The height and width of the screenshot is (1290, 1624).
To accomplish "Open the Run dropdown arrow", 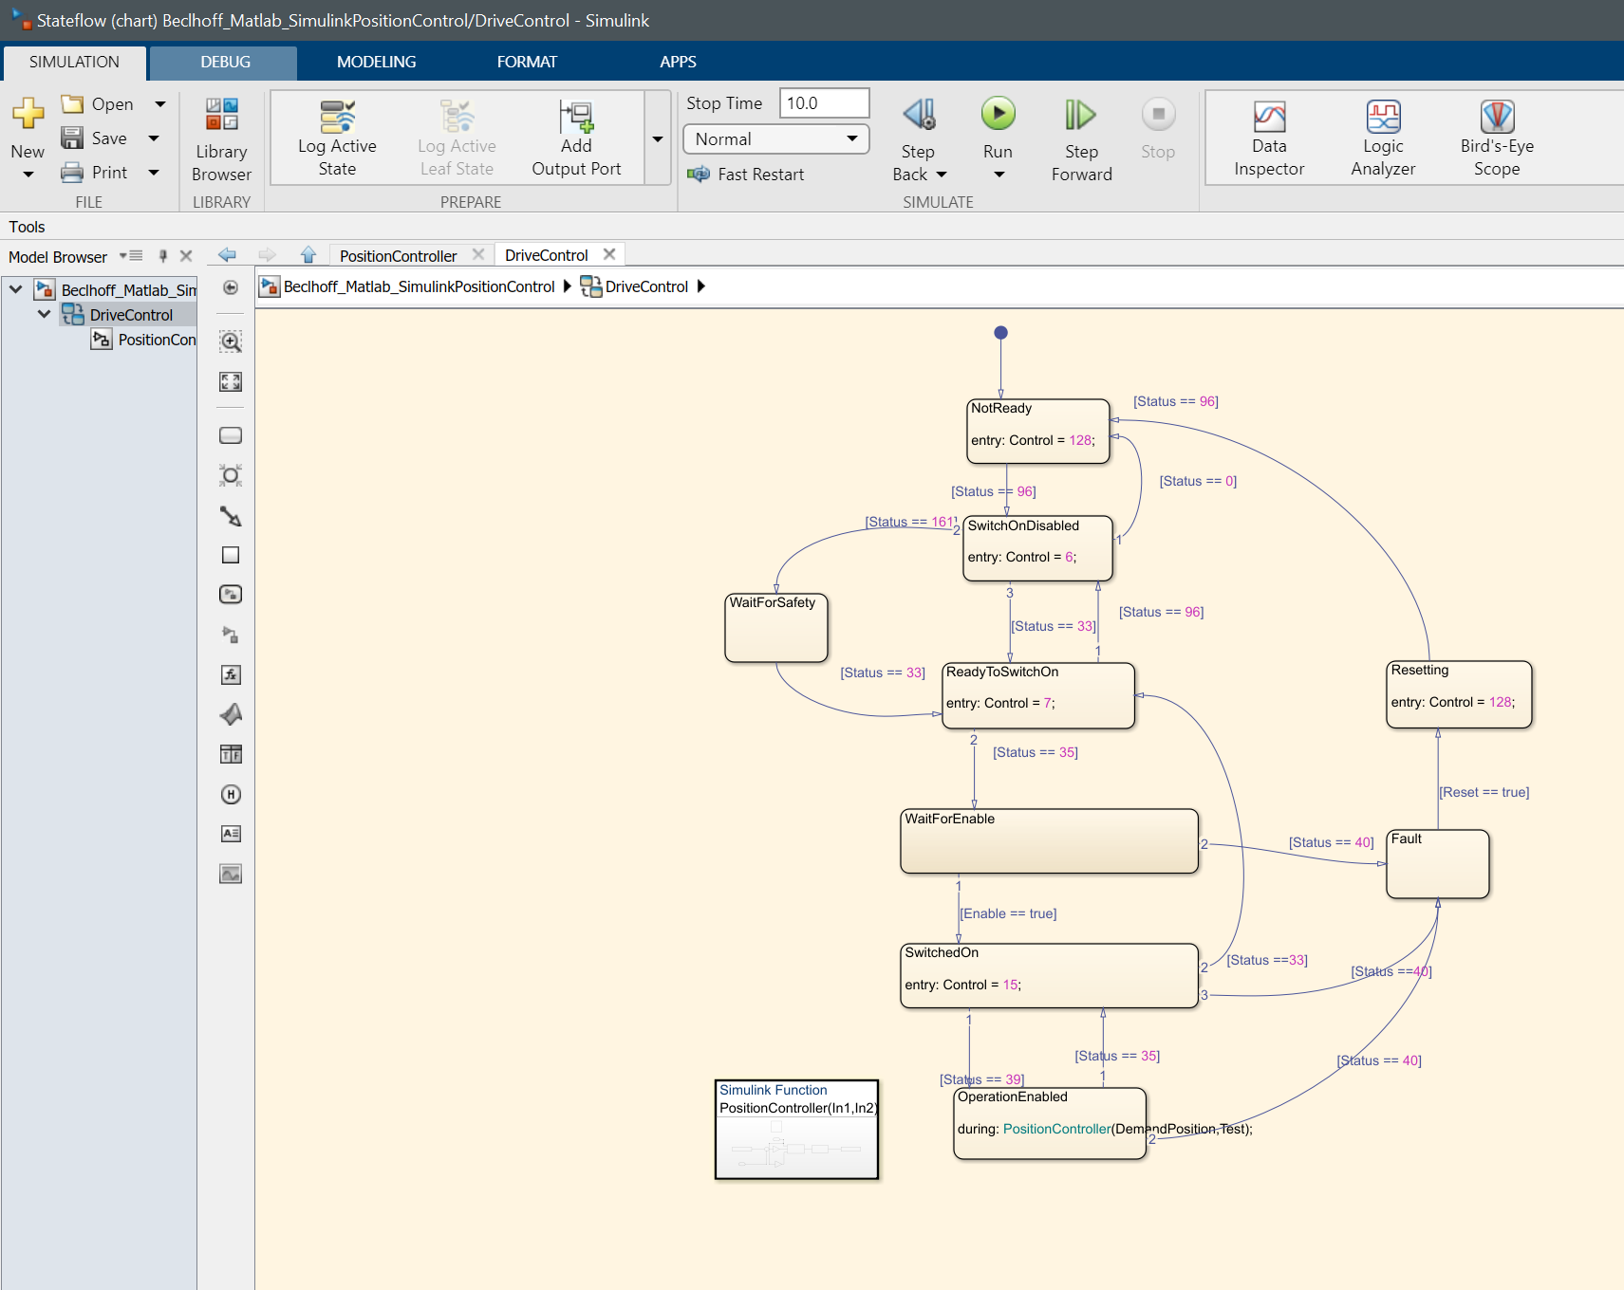I will click(999, 175).
